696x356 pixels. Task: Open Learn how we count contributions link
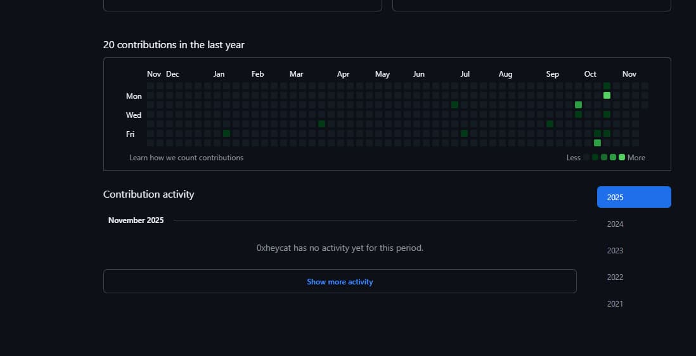point(186,158)
